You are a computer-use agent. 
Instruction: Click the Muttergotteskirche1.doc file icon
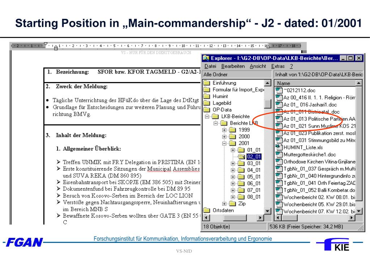279,154
